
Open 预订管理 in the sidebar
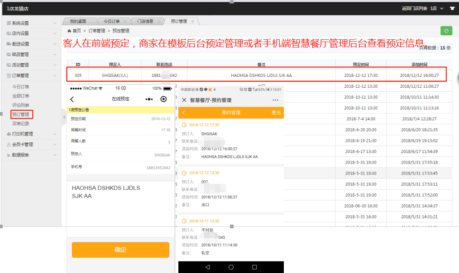pyautogui.click(x=21, y=115)
